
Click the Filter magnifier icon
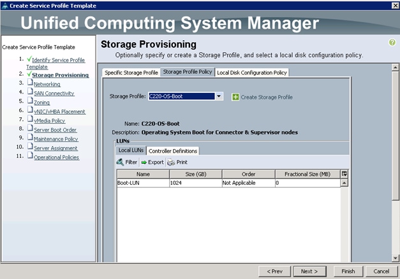pyautogui.click(x=120, y=162)
